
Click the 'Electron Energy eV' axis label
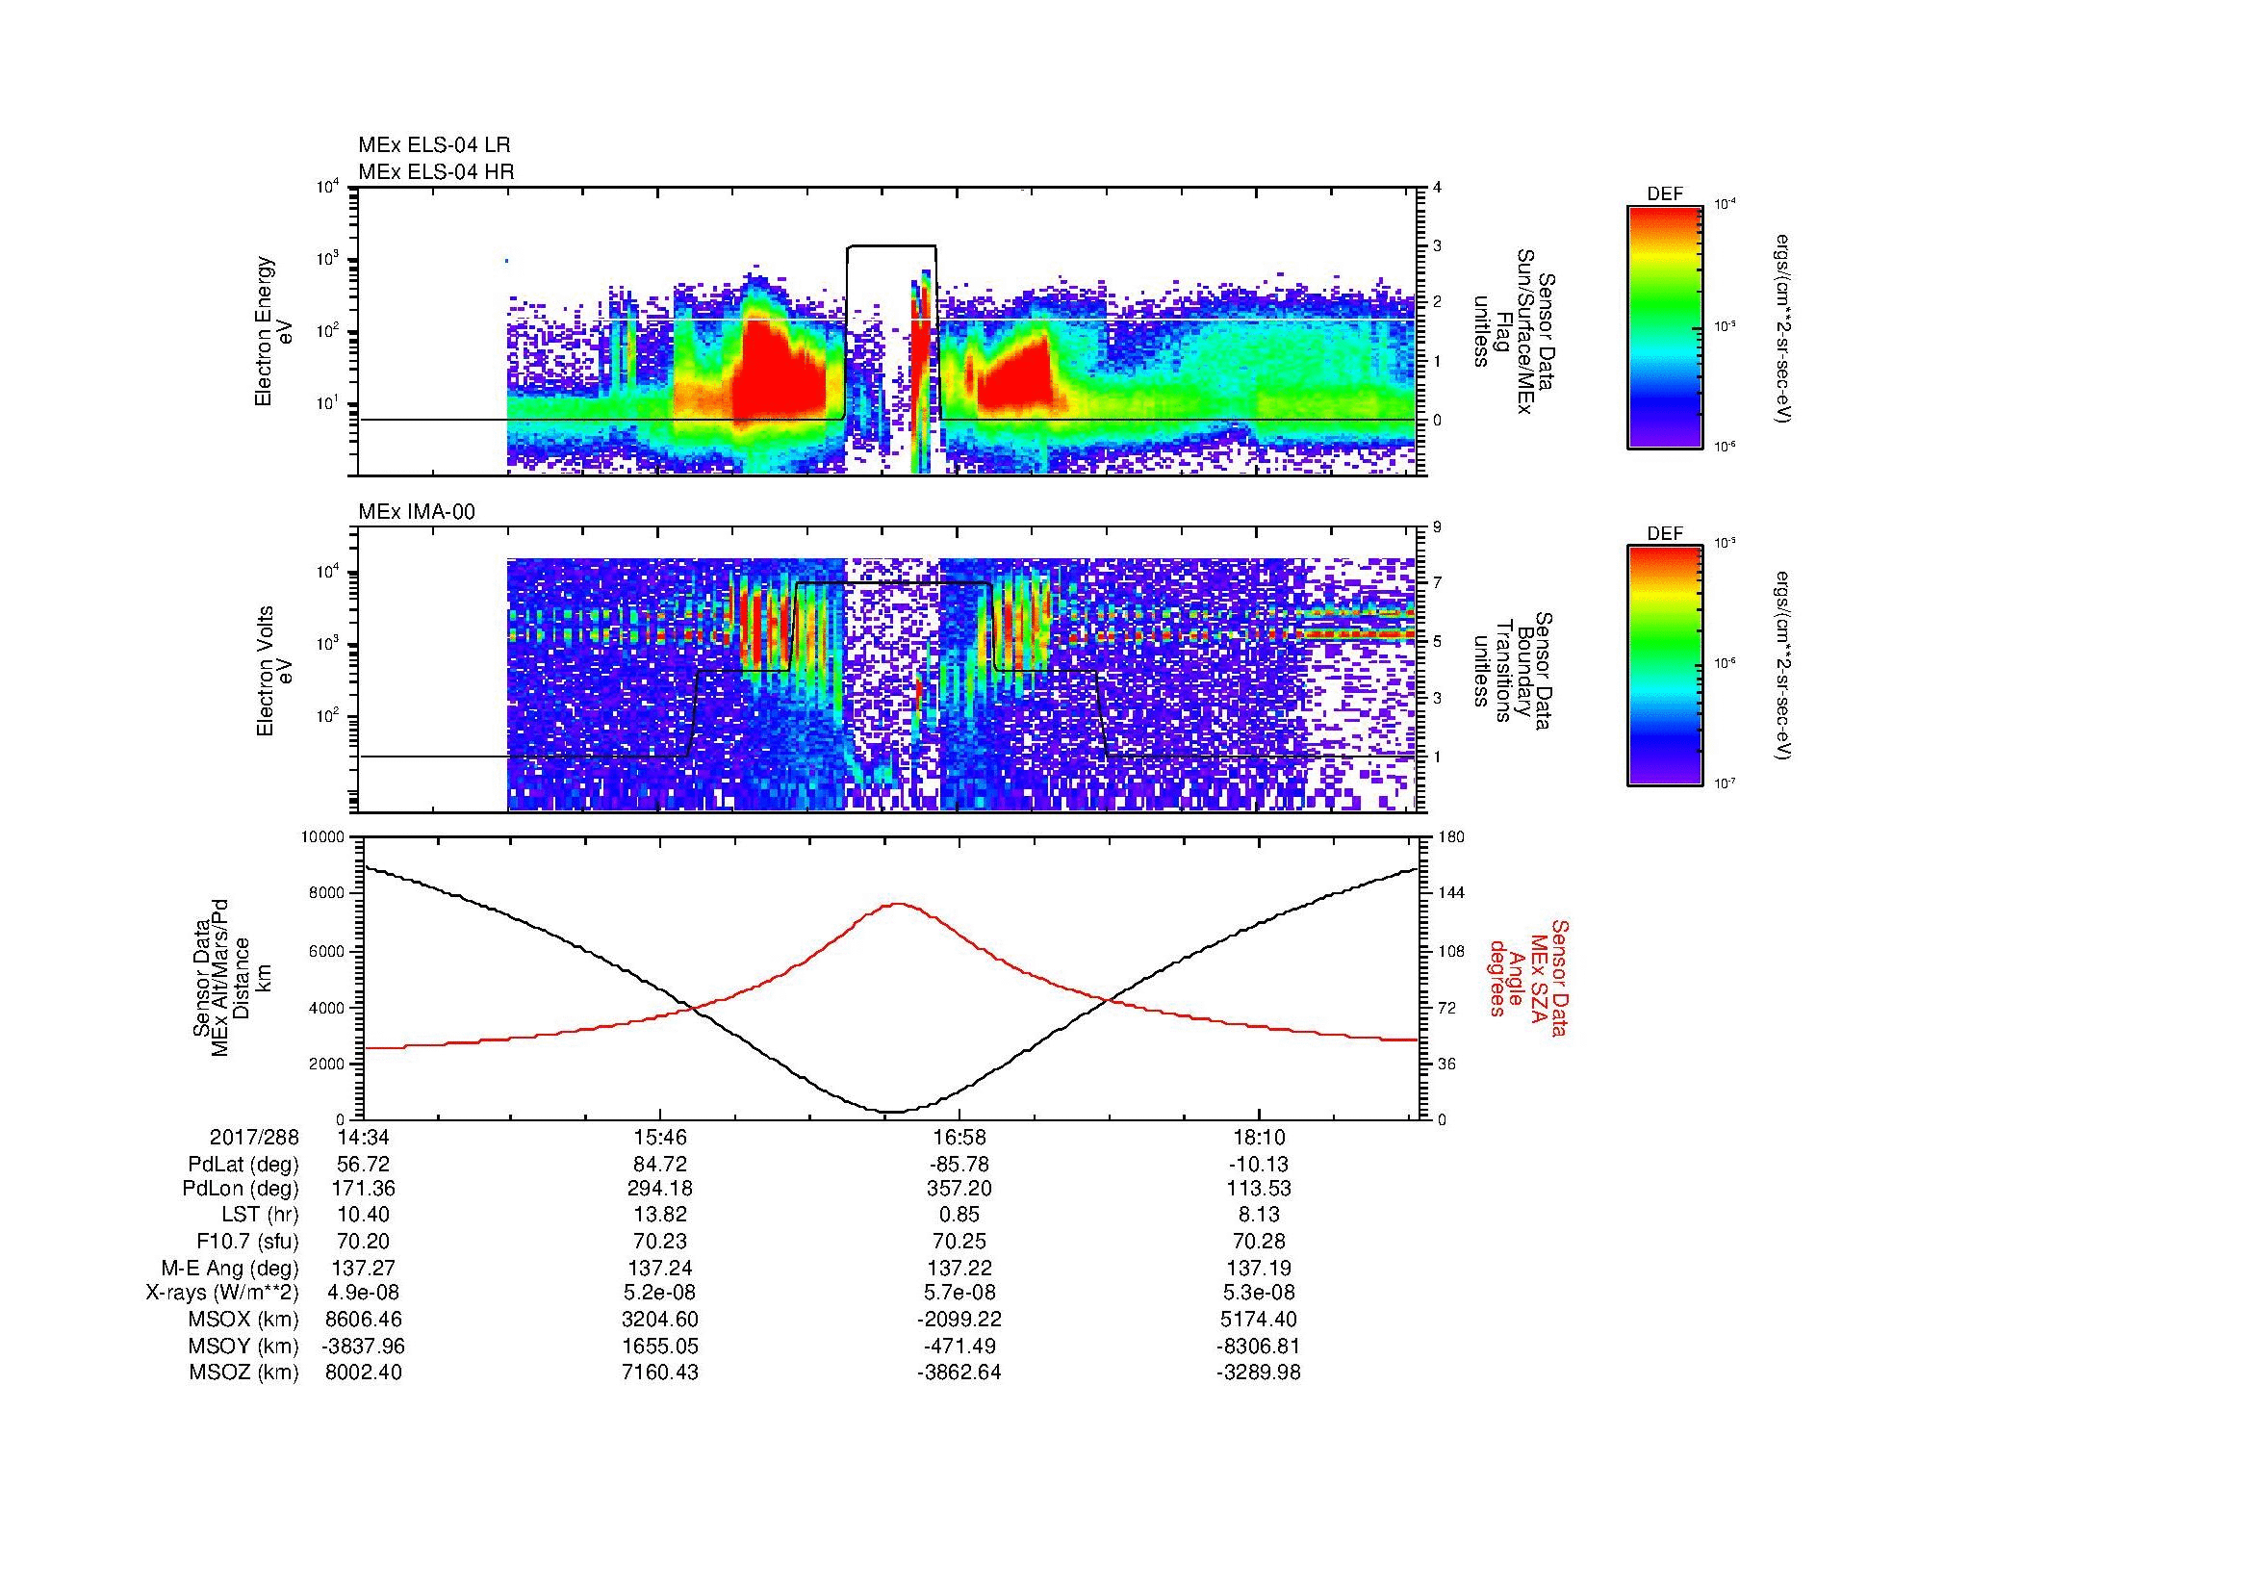click(274, 331)
